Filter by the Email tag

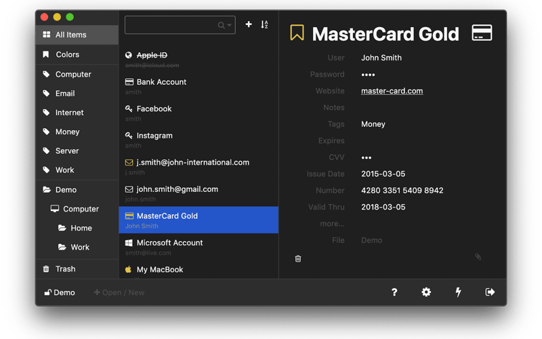tap(77, 94)
